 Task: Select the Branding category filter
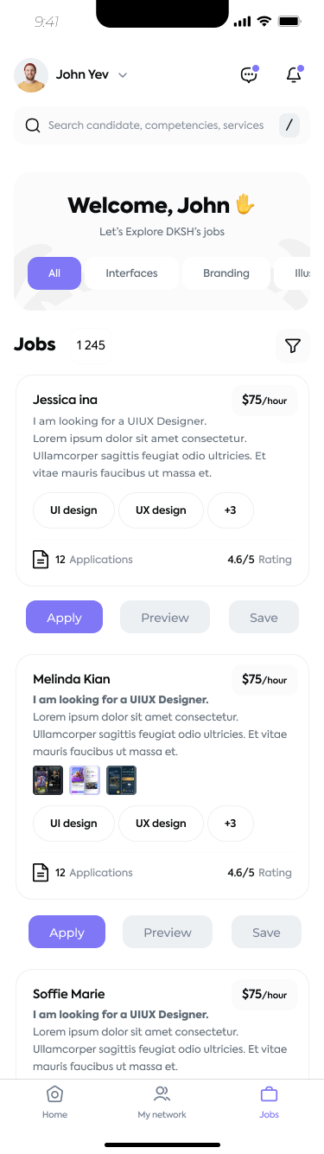tap(226, 273)
